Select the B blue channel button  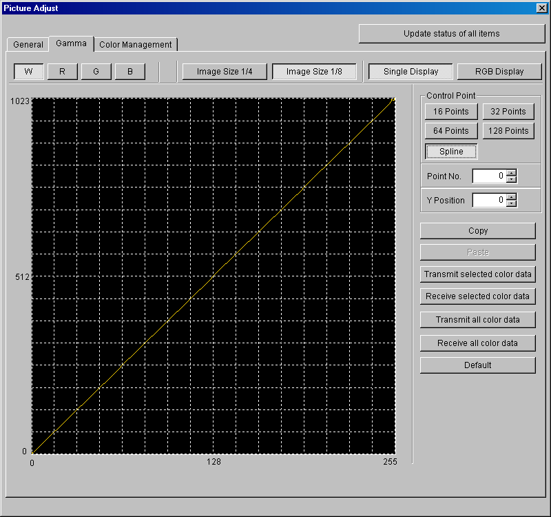click(130, 72)
